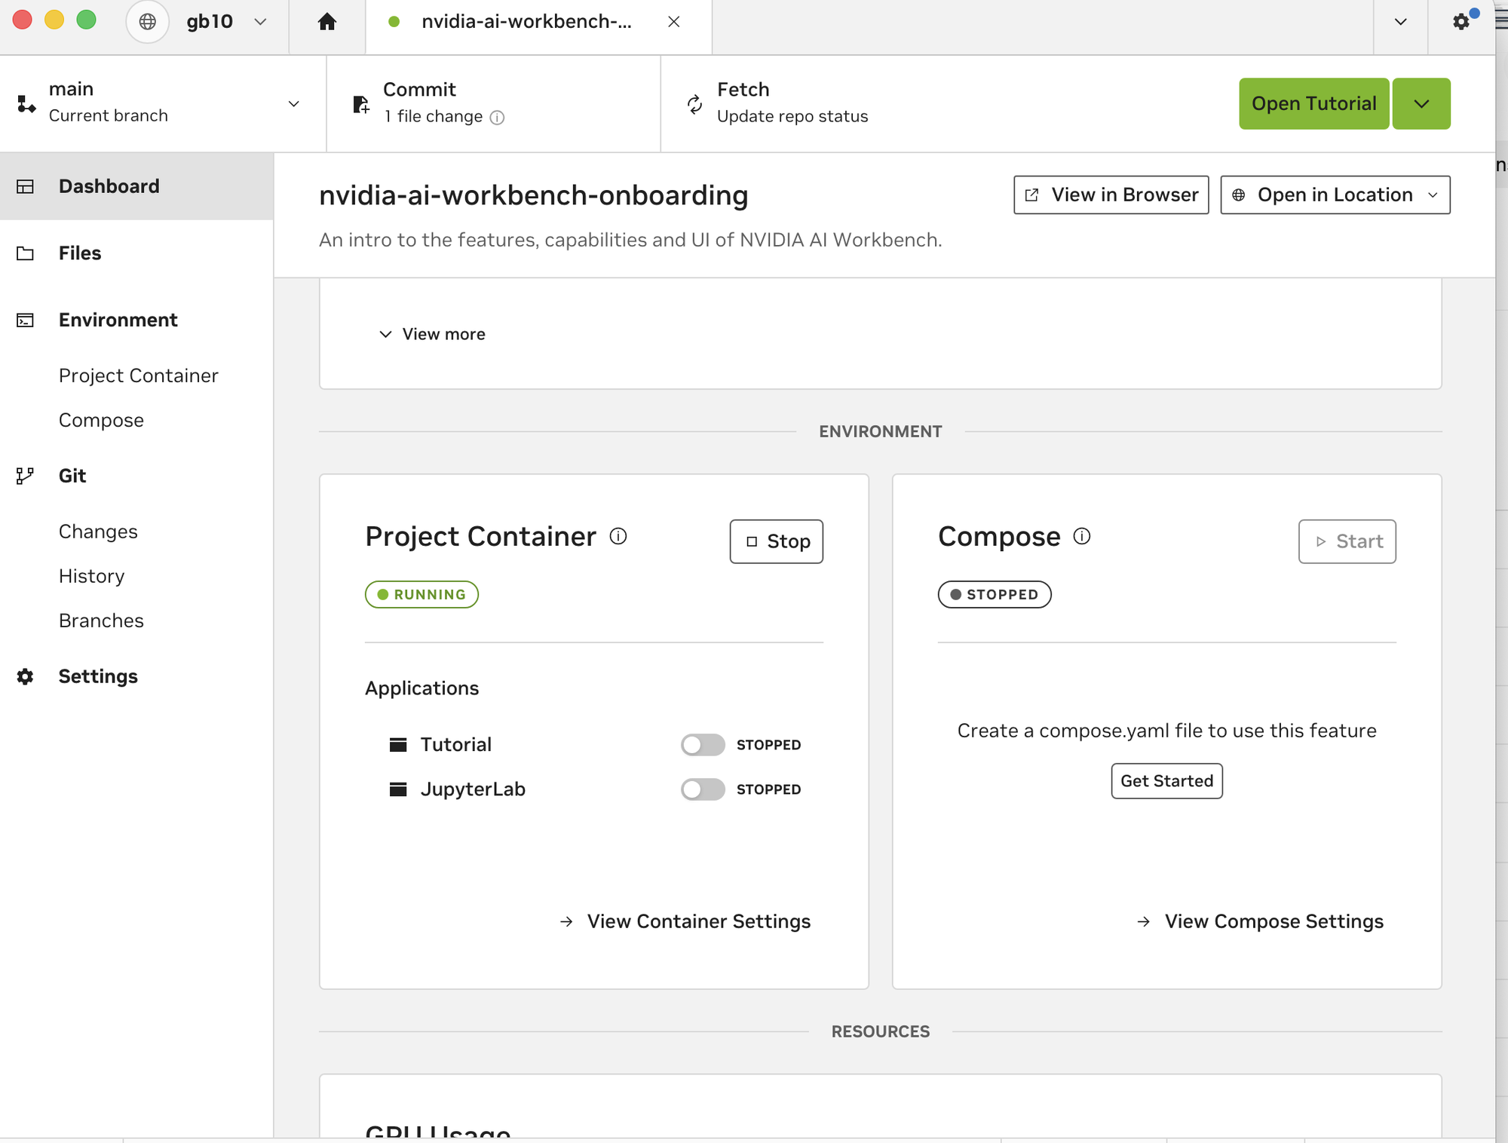1508x1143 pixels.
Task: Expand the View more section
Action: tap(432, 334)
